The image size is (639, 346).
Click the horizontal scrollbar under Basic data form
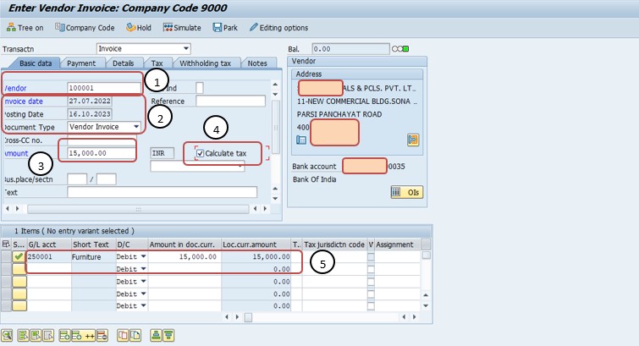(x=138, y=209)
